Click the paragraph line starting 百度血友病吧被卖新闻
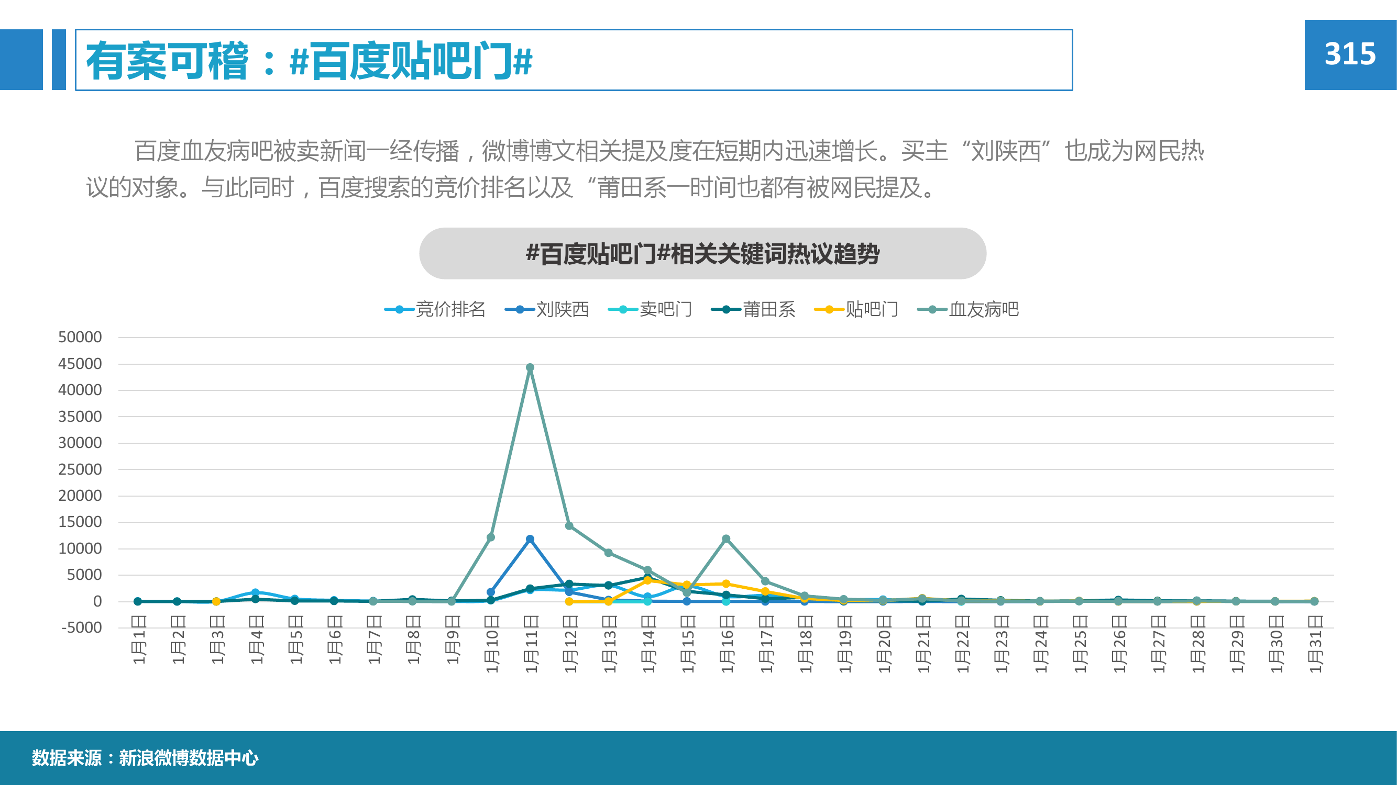Viewport: 1397px width, 785px height. (669, 151)
